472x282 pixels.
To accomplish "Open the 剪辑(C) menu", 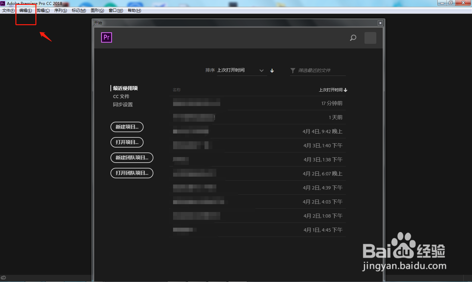I will pos(43,10).
